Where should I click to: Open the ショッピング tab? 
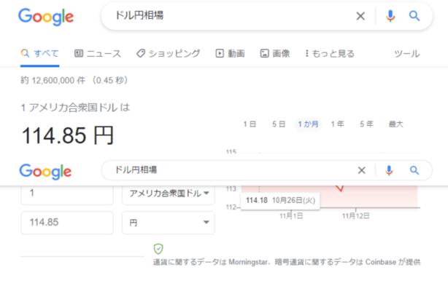pyautogui.click(x=169, y=54)
